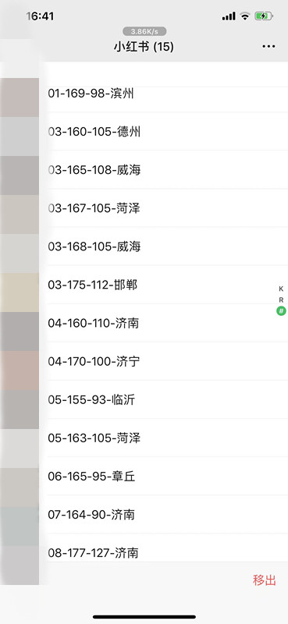Tap the avatar beside 03-175-112-邯郸
Image resolution: width=288 pixels, height=624 pixels.
[x=20, y=292]
